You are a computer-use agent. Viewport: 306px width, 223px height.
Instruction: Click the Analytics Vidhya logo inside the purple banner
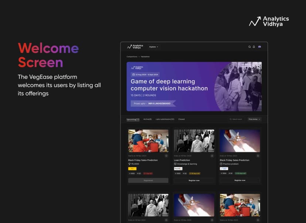click(137, 68)
